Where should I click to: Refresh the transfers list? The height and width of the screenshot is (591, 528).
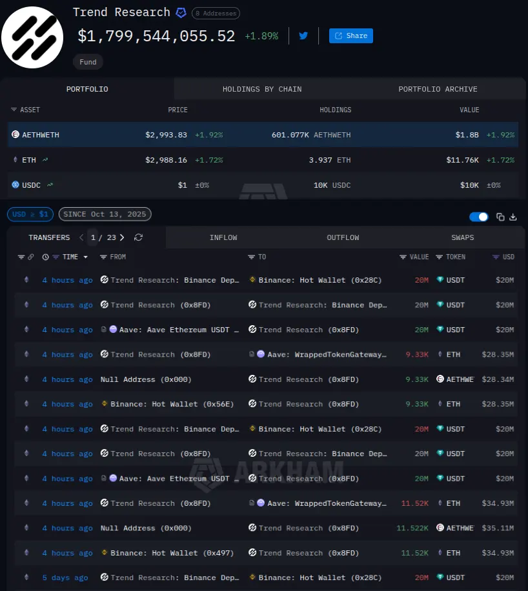138,237
